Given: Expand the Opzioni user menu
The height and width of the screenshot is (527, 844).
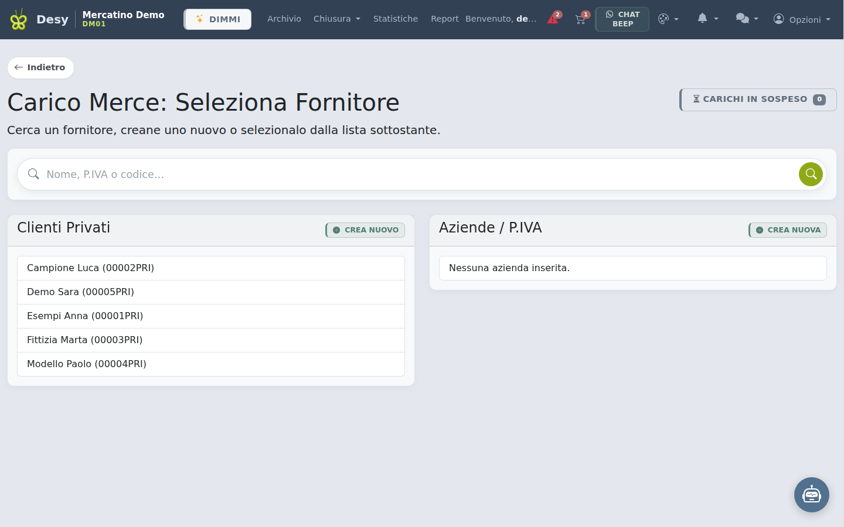Looking at the screenshot, I should 802,19.
